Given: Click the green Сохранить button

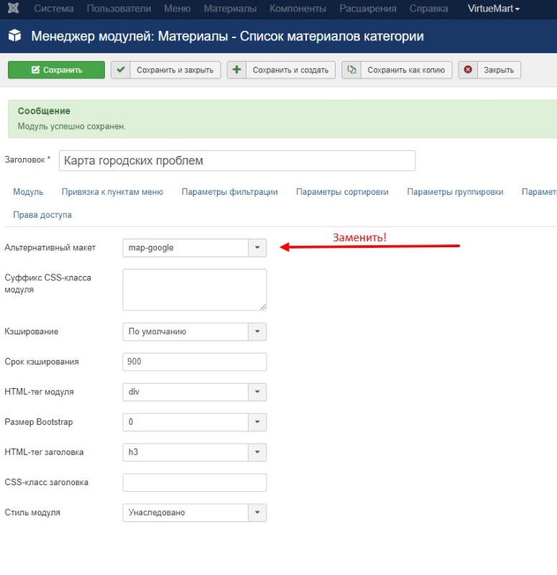Looking at the screenshot, I should pos(56,70).
